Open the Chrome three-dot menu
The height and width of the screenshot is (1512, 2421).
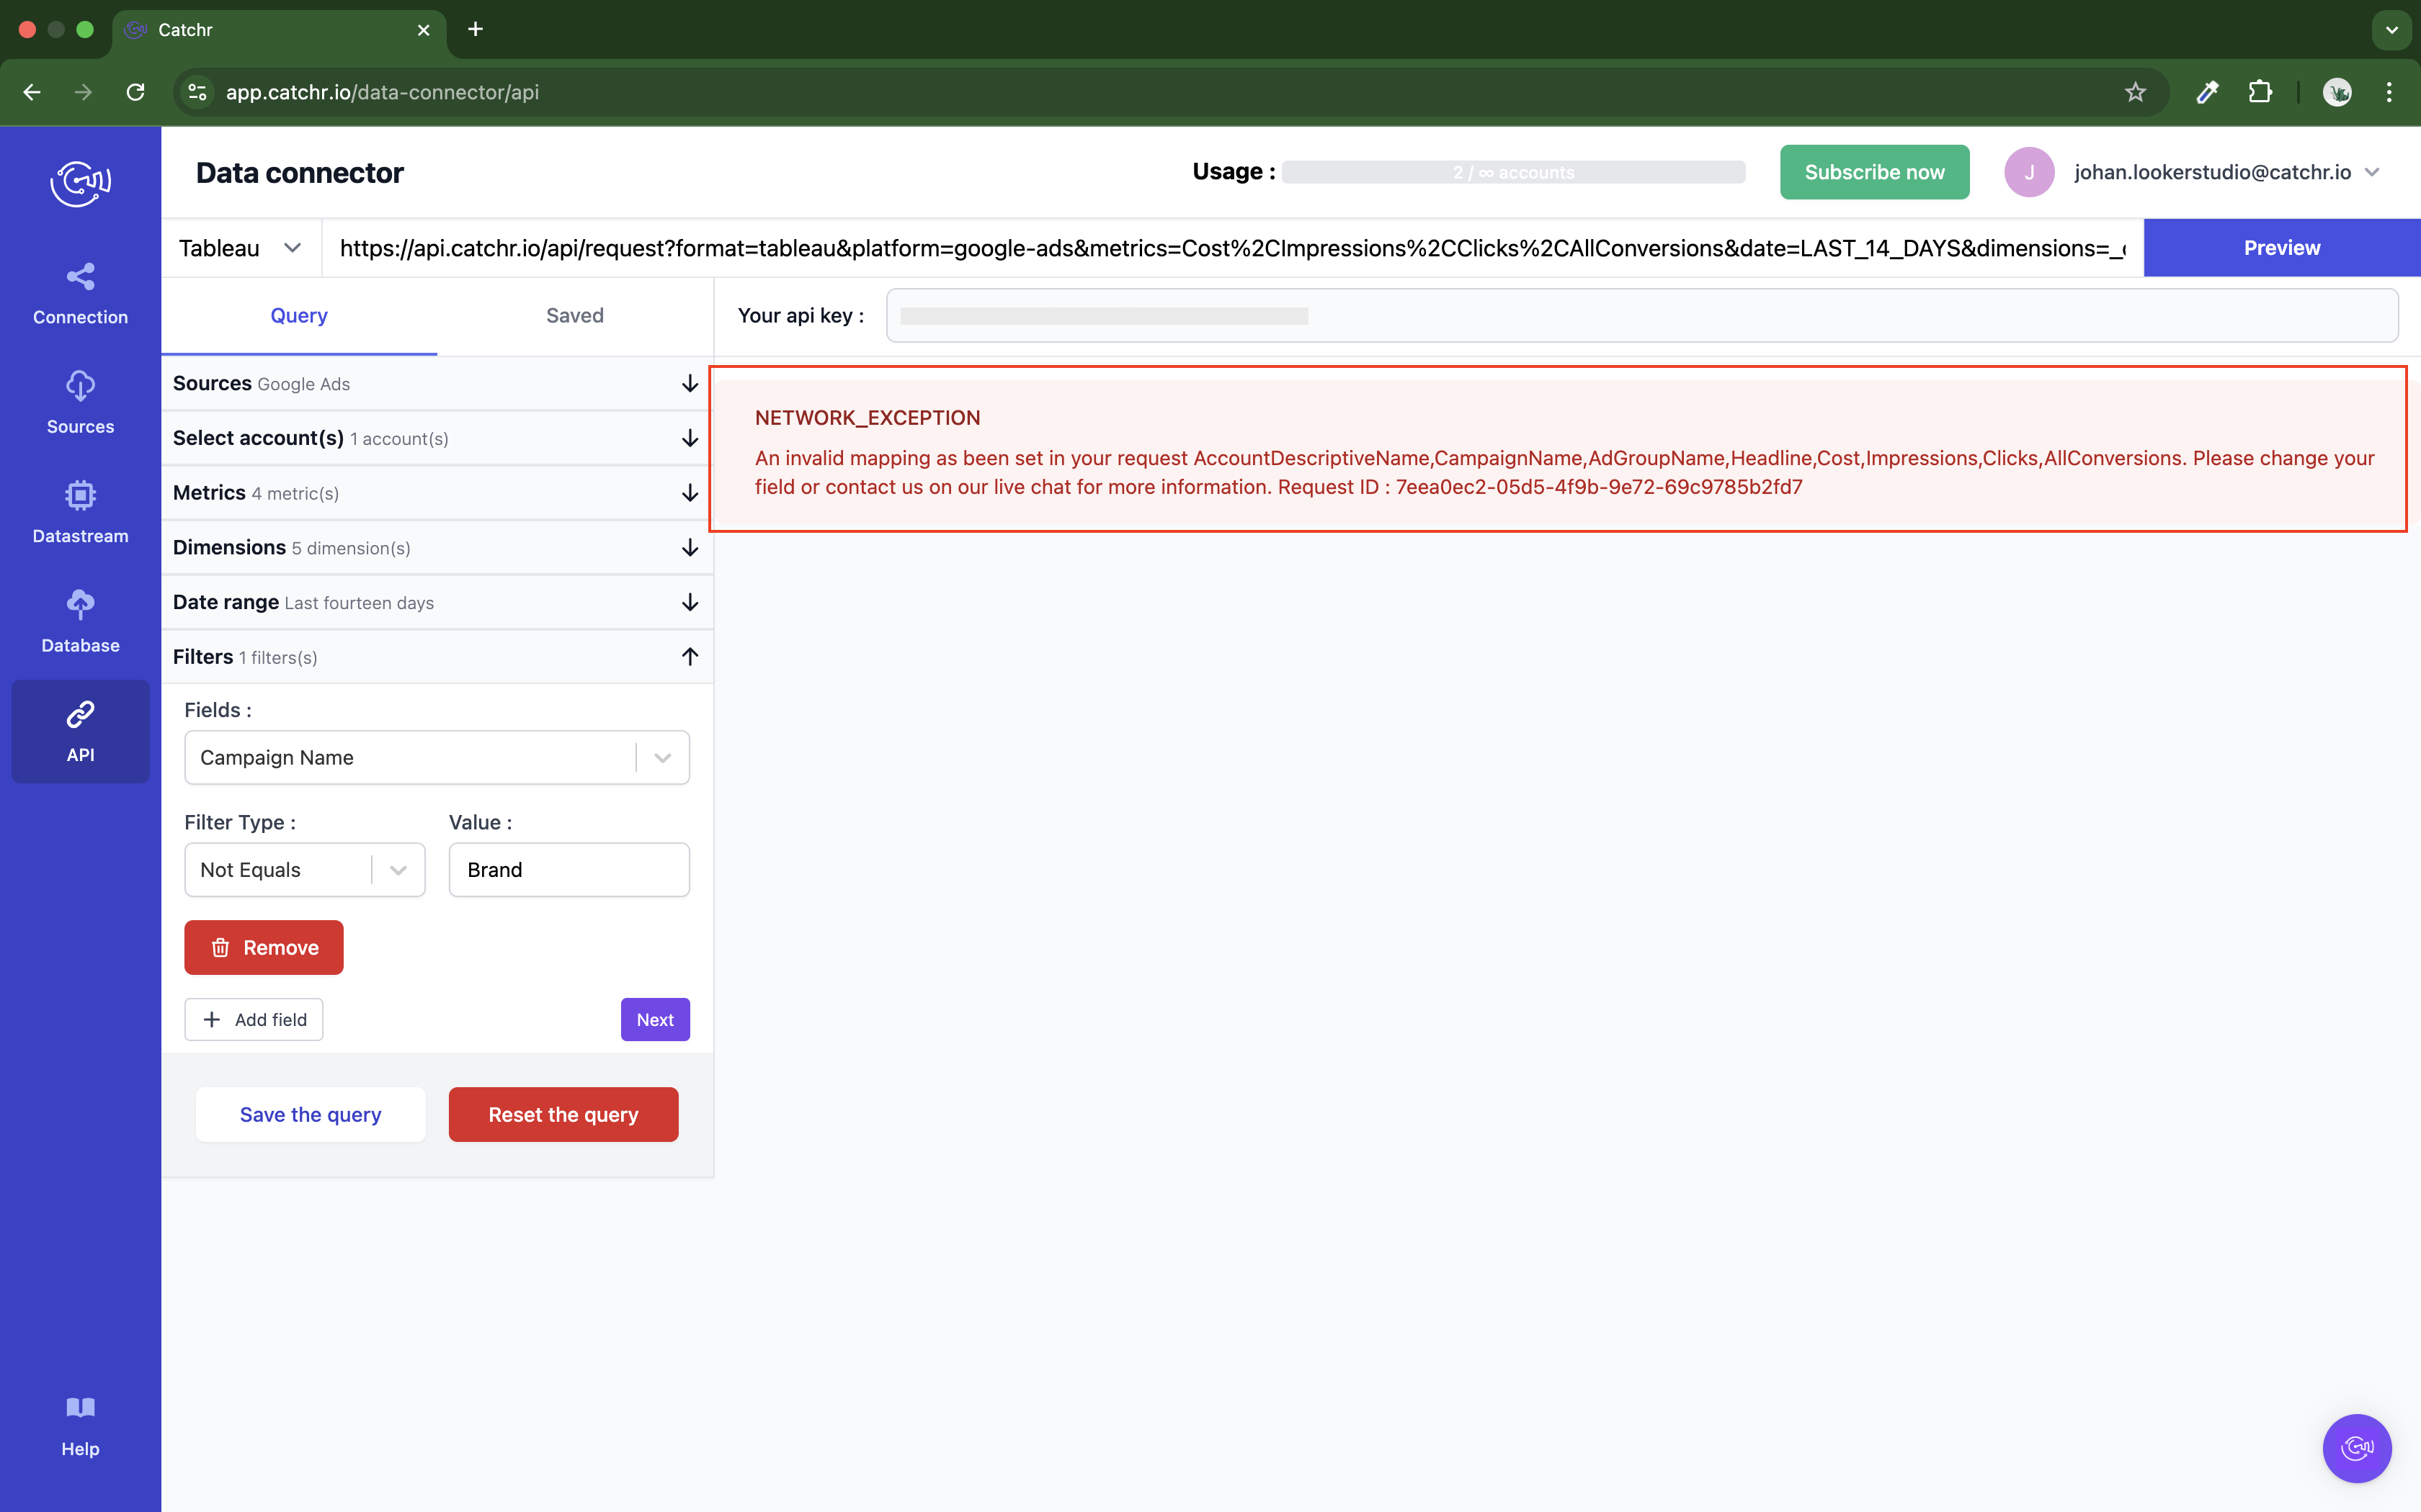2389,92
